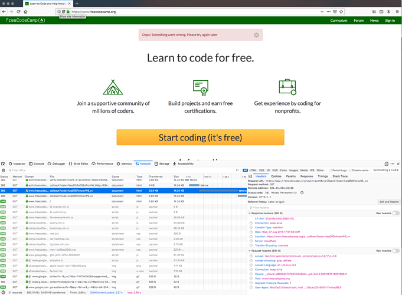The width and height of the screenshot is (402, 295).
Task: Enable the Persist Logs checkbox
Action: [x=331, y=170]
